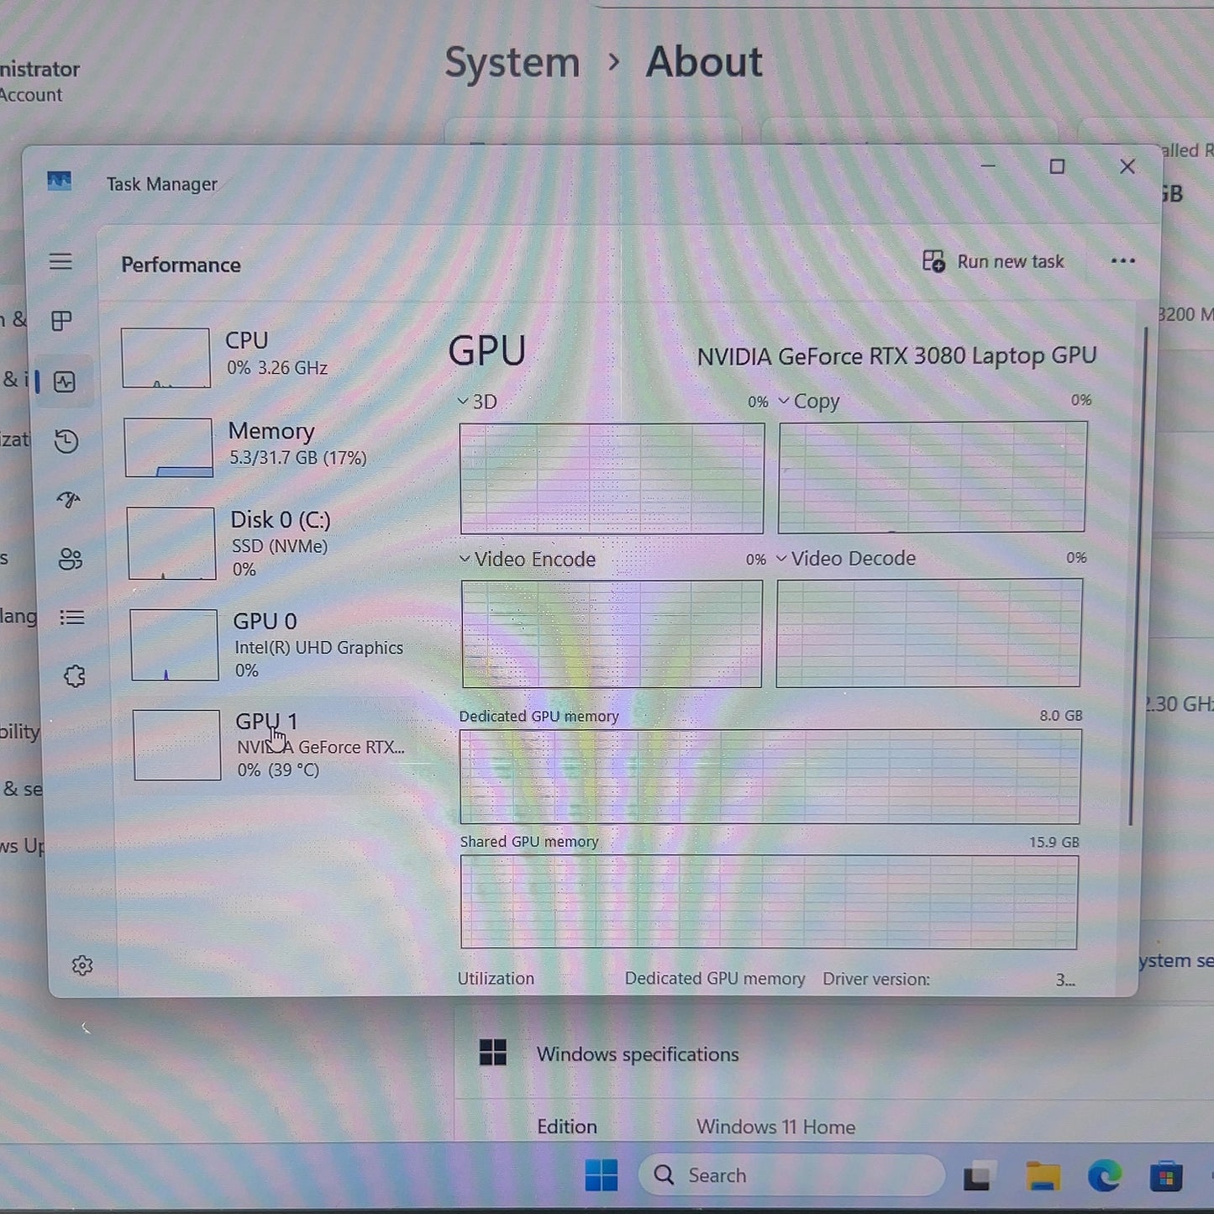Click the Windows 11 Home edition text
1214x1214 pixels.
[775, 1127]
